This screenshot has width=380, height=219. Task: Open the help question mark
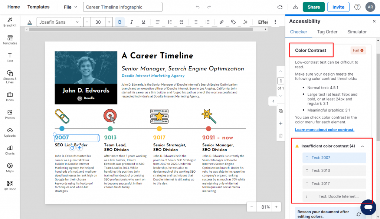[357, 7]
